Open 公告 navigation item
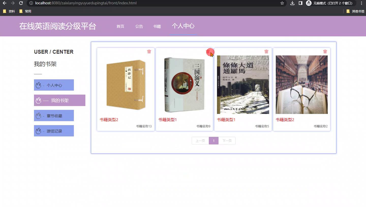This screenshot has width=366, height=207. (x=139, y=26)
